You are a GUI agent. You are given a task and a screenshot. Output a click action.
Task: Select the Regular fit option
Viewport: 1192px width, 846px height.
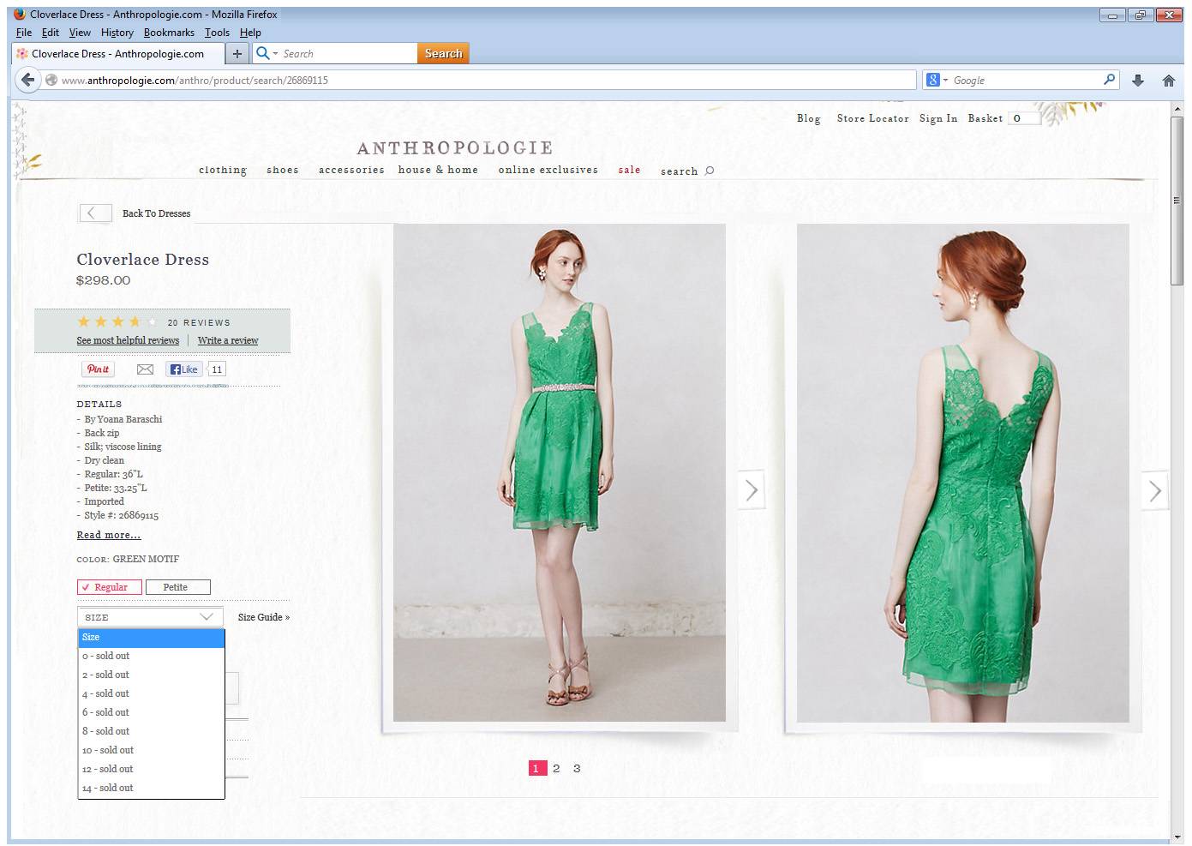(110, 587)
